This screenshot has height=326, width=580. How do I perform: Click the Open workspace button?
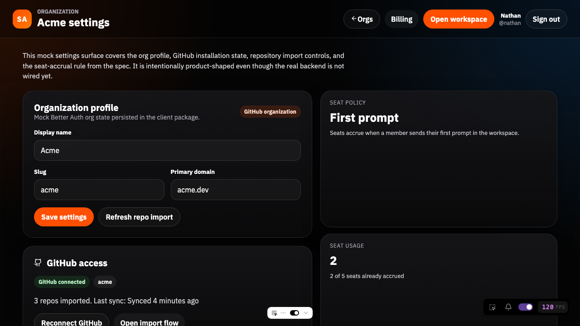tap(459, 19)
